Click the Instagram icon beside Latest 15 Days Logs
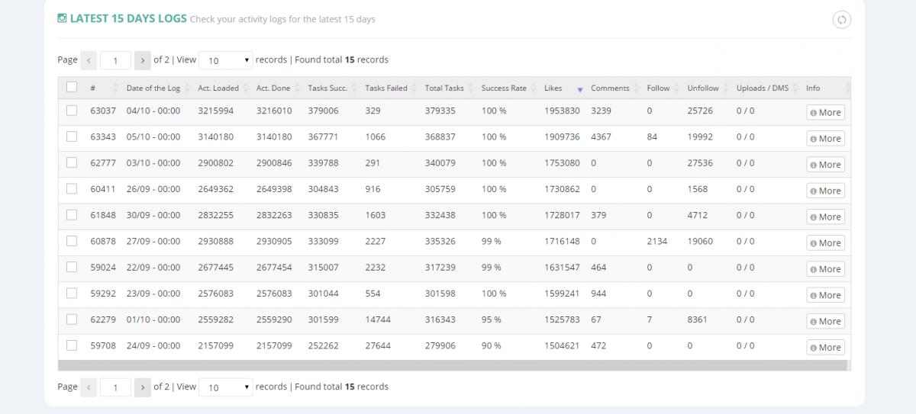The height and width of the screenshot is (414, 916). 62,18
